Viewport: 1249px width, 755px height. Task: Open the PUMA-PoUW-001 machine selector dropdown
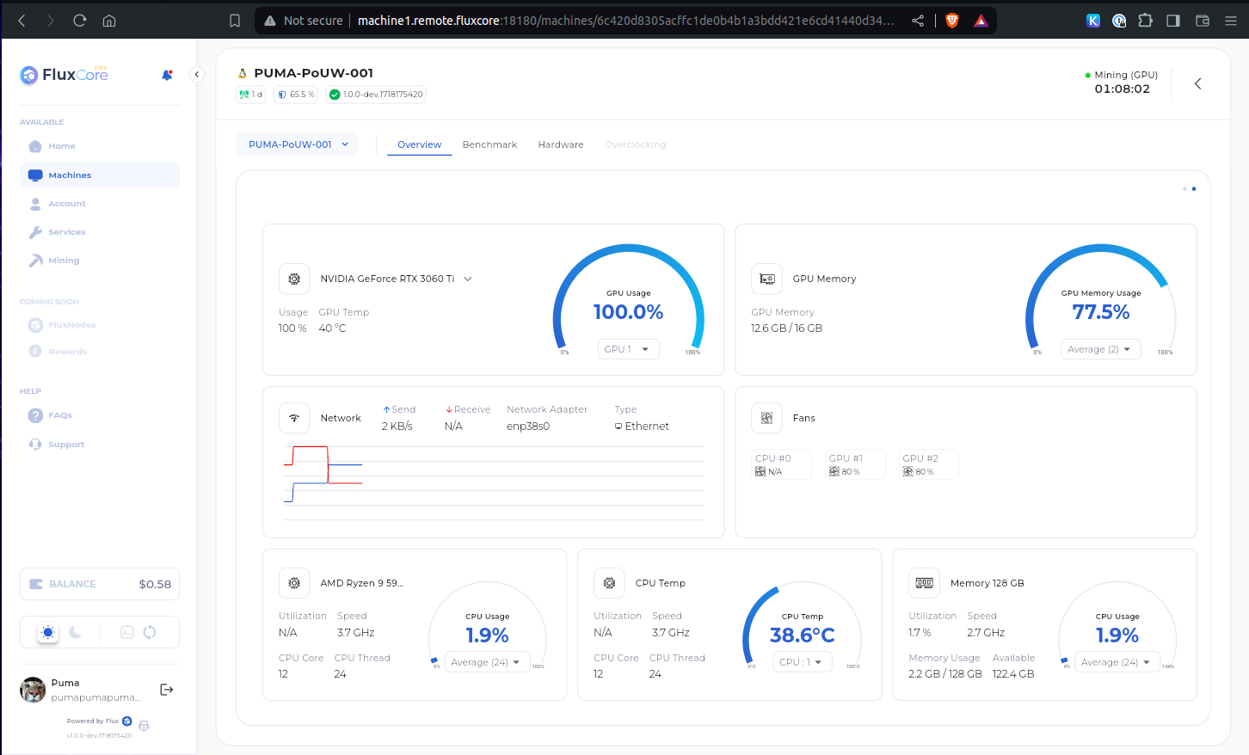[x=298, y=144]
